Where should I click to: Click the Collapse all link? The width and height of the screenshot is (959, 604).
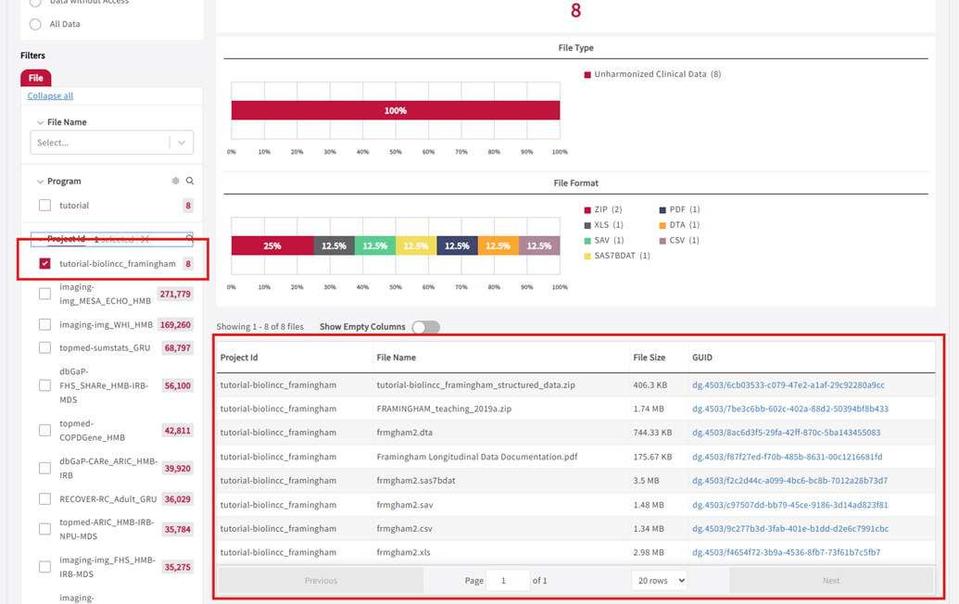point(50,95)
